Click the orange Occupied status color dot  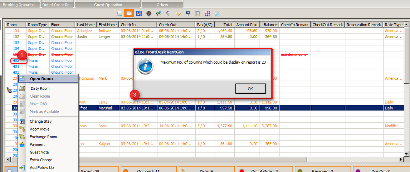[x=126, y=171]
